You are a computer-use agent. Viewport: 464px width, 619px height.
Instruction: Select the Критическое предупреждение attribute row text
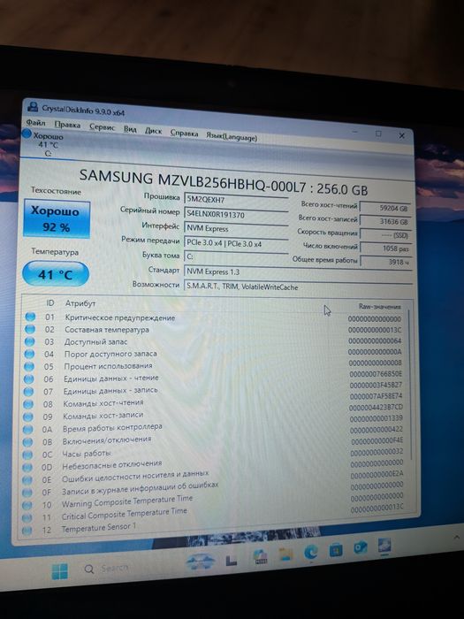tap(120, 317)
